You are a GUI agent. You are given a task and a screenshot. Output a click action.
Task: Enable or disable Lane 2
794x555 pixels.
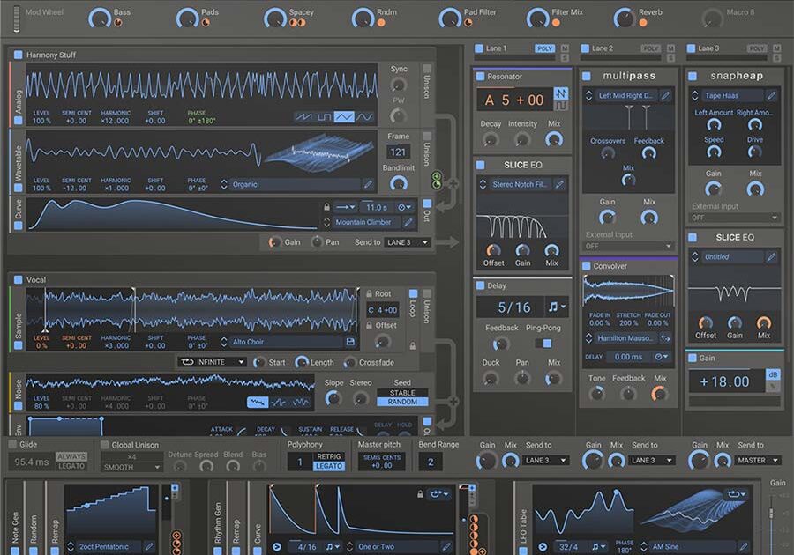tap(585, 48)
